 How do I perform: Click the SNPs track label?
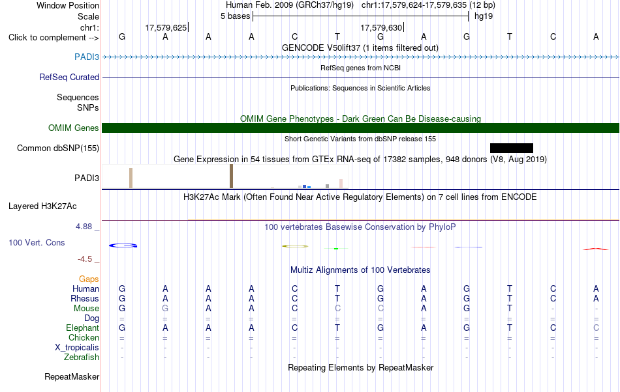point(88,107)
